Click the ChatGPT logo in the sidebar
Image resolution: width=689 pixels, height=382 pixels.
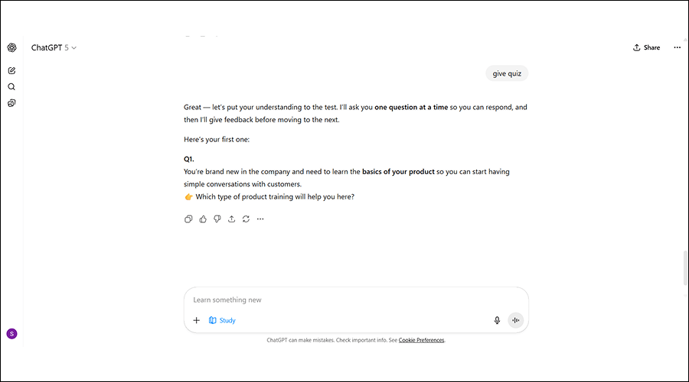[x=11, y=47]
